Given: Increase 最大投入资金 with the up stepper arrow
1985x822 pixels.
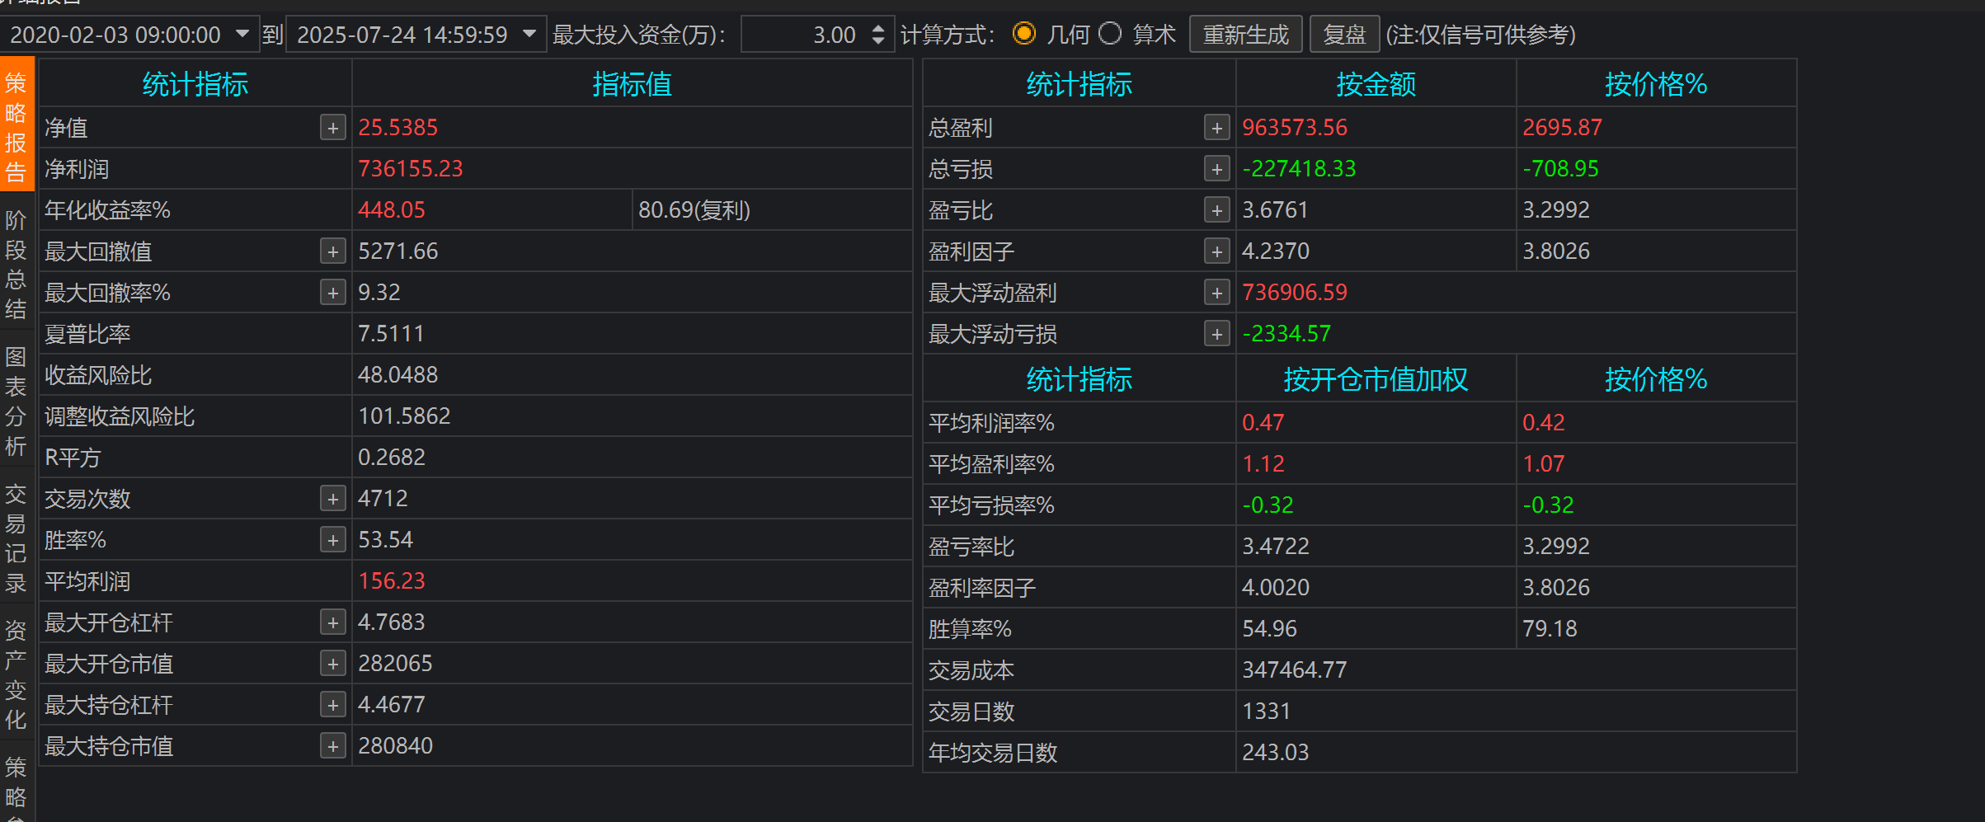Looking at the screenshot, I should click(878, 28).
